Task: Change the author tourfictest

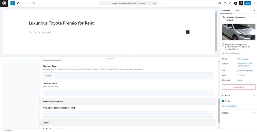Action: (241, 75)
